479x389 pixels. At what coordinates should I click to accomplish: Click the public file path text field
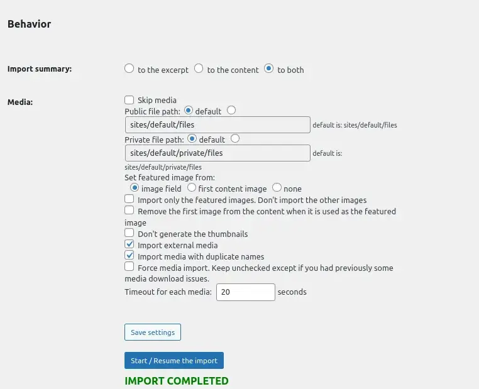217,125
